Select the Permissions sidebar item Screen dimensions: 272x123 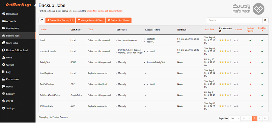click(18, 79)
